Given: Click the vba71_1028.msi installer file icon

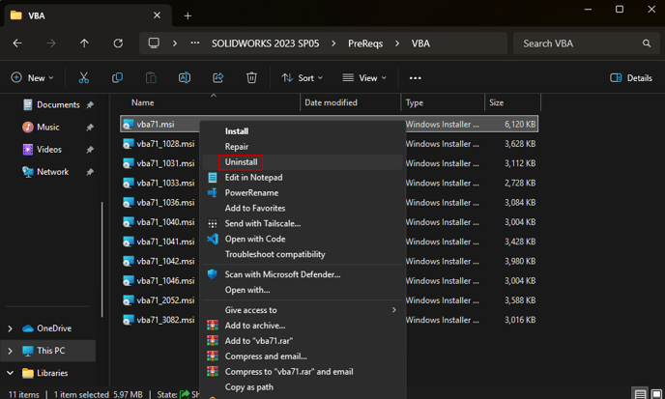Looking at the screenshot, I should [129, 144].
